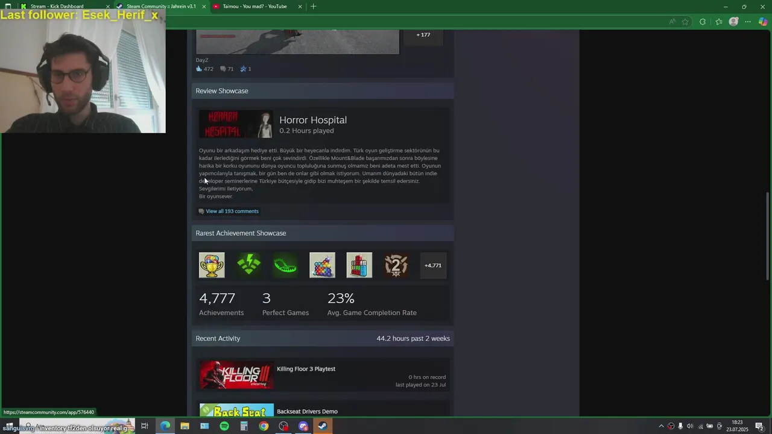Click the 23% Avg. Game Completion Rate stat
This screenshot has height=434, width=772.
click(x=372, y=304)
